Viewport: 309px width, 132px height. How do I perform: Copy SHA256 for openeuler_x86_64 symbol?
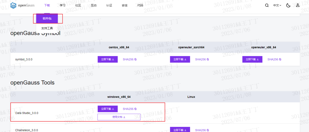[274, 59]
